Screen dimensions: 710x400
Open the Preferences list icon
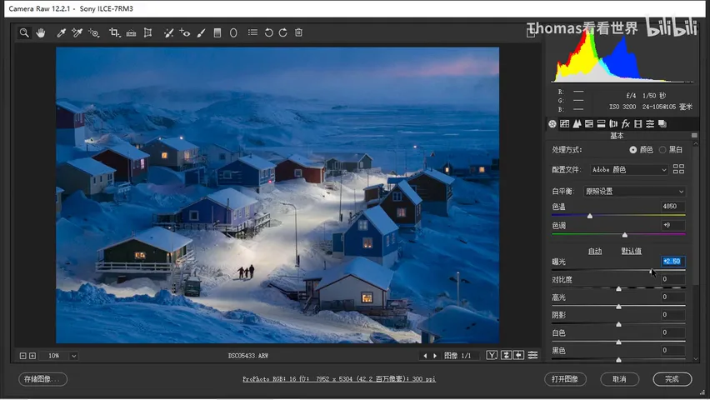coord(252,32)
